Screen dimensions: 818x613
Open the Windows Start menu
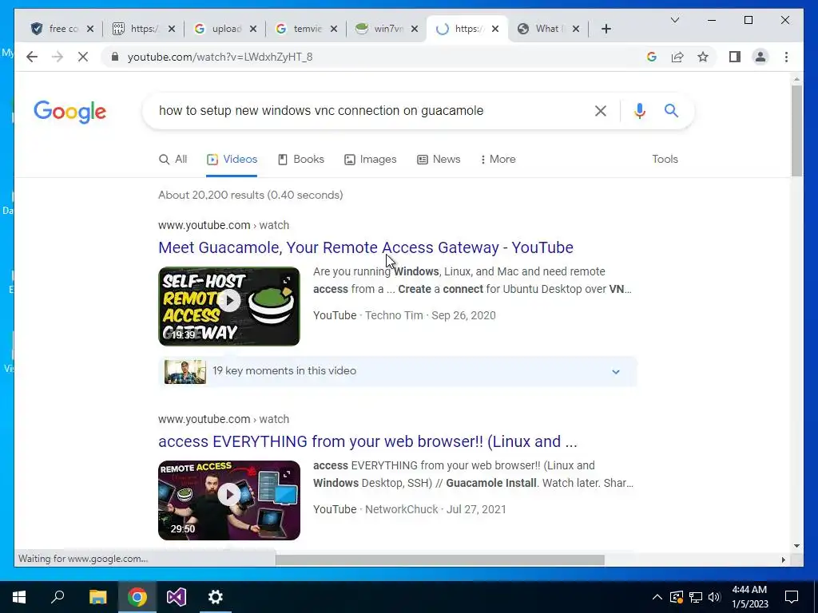coord(19,597)
